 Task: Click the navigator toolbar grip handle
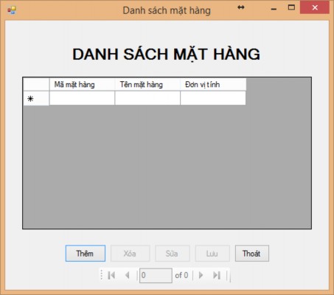point(101,275)
